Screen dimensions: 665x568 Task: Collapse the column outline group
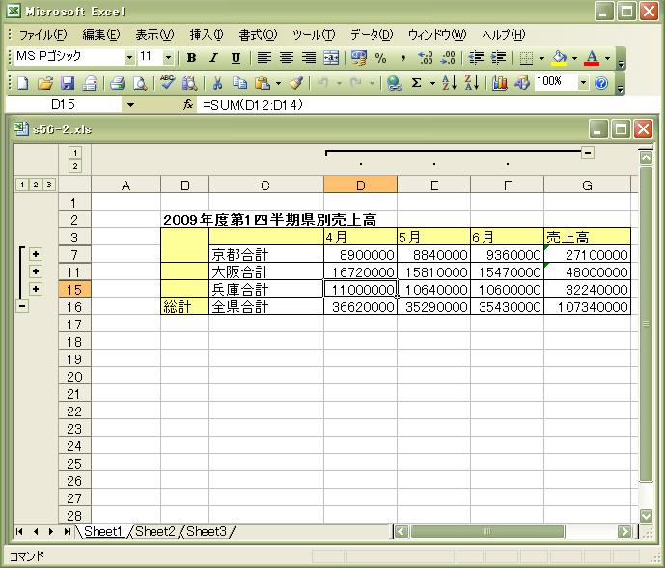[x=588, y=153]
